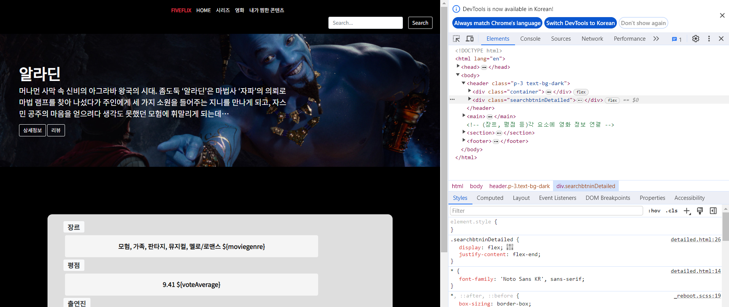Open DevTools settings gear
The height and width of the screenshot is (307, 729).
pyautogui.click(x=696, y=39)
